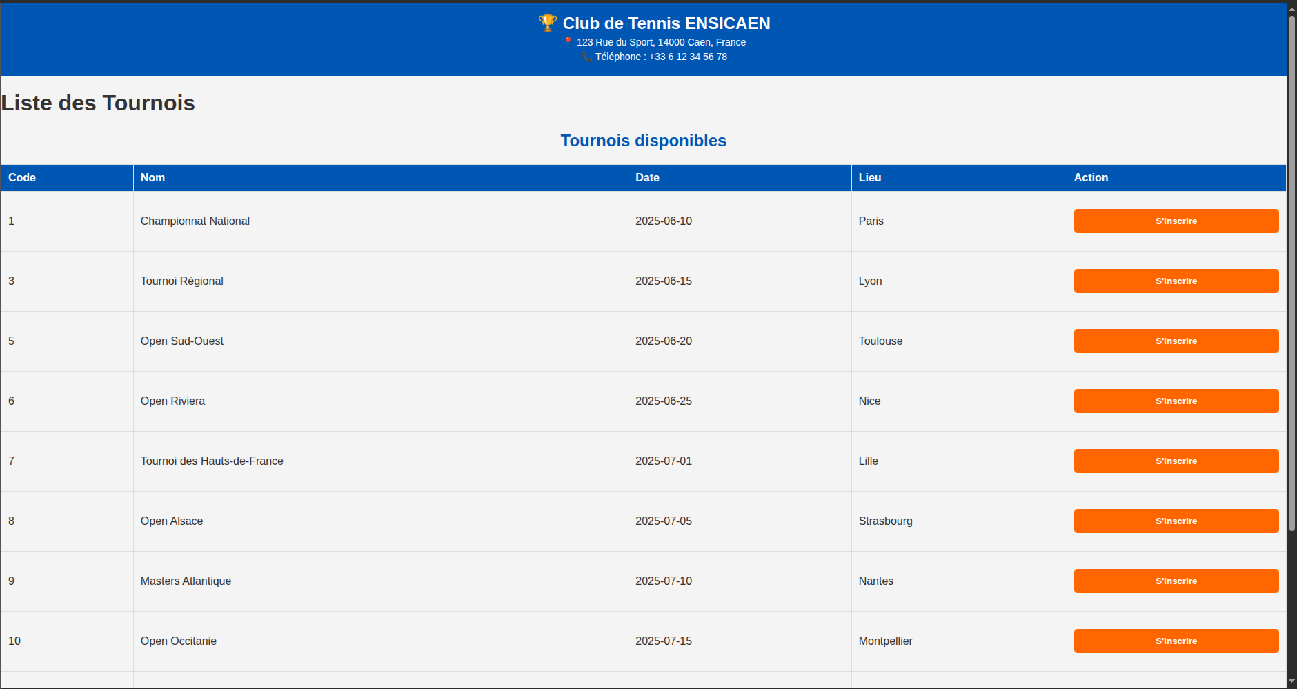1297x689 pixels.
Task: Sign up for Masters Atlantique
Action: pyautogui.click(x=1176, y=581)
